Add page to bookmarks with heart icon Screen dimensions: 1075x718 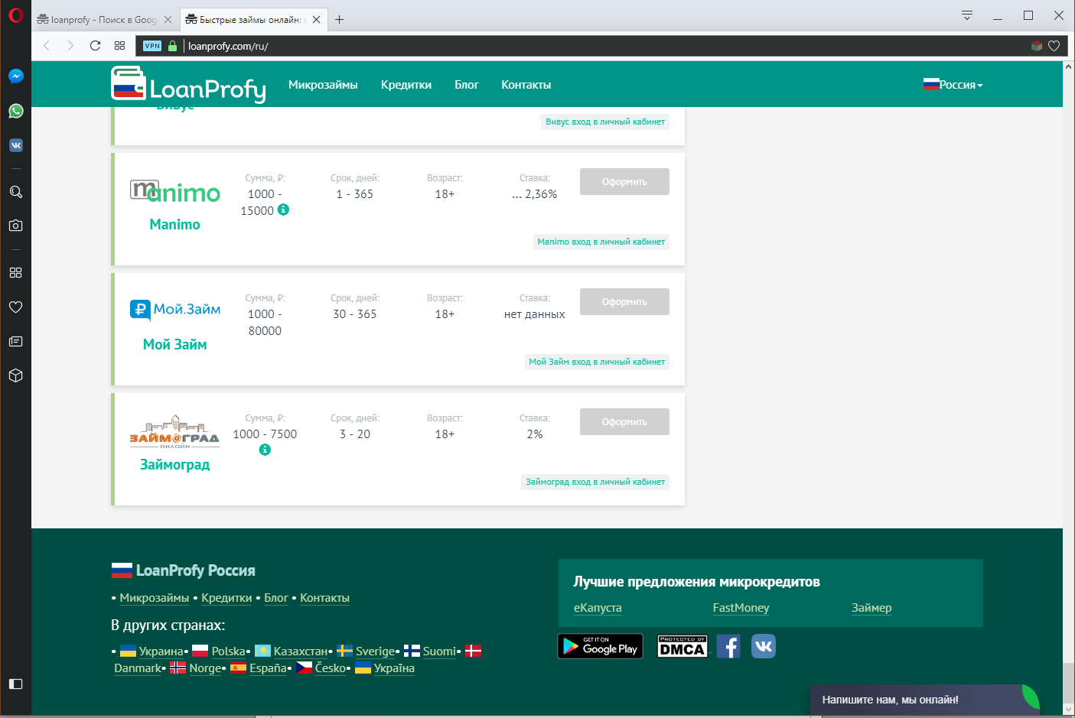point(1054,46)
